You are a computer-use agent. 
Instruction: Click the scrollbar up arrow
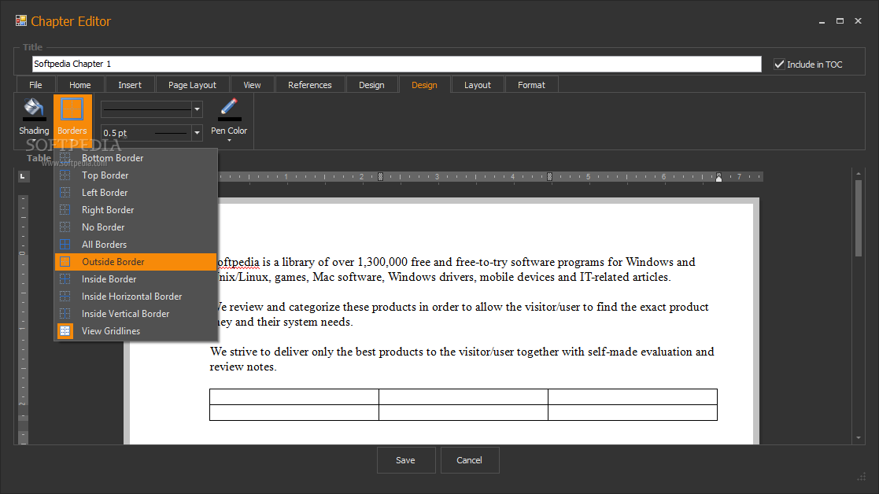(x=859, y=174)
